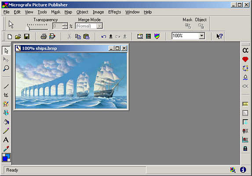Open the Effects menu

pyautogui.click(x=114, y=12)
